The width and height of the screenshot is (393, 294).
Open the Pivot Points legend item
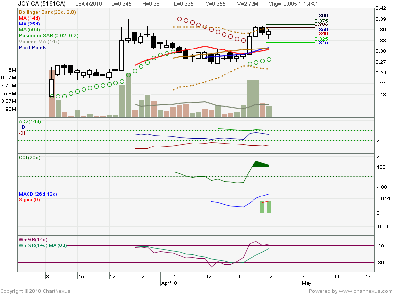[x=32, y=47]
